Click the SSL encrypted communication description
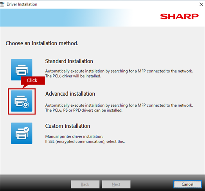205x191 pixels. point(85,141)
